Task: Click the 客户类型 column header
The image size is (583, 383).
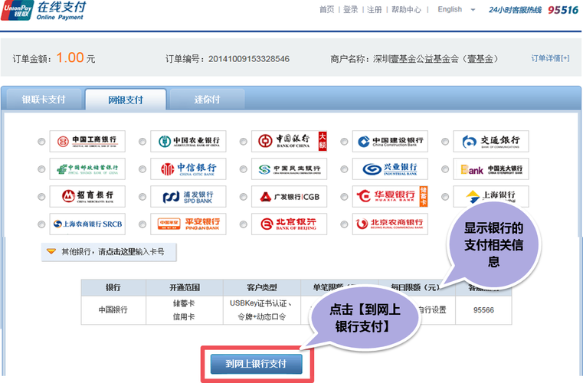Action: point(262,287)
